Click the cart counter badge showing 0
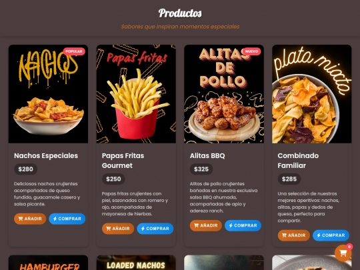This screenshot has height=270, width=360. 349,247
